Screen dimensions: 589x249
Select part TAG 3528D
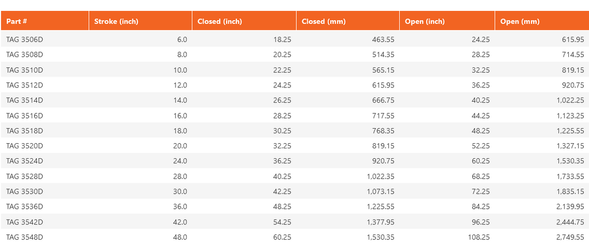(25, 177)
